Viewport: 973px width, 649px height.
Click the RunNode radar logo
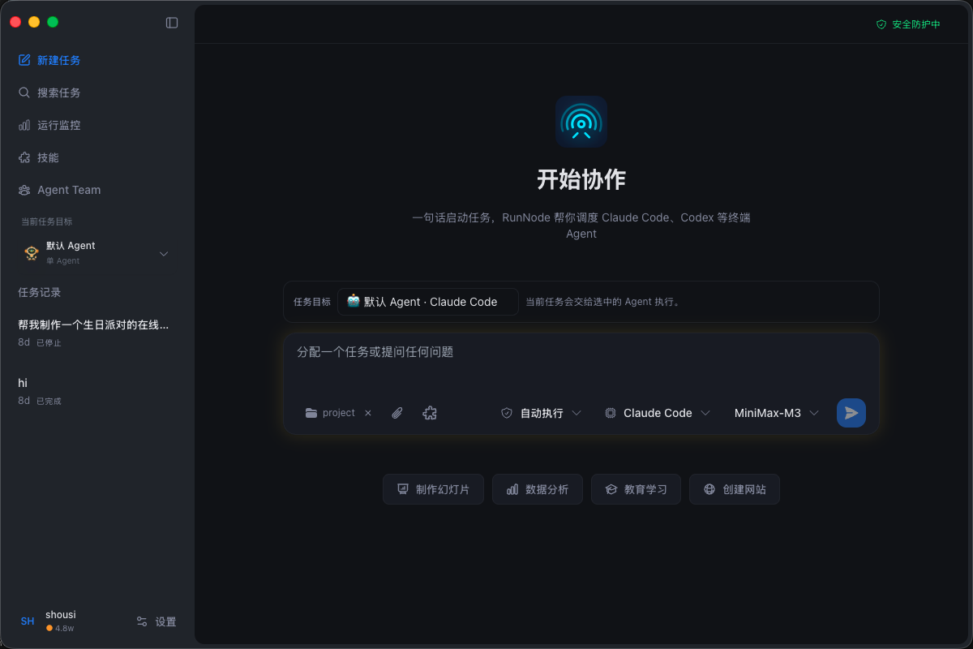[x=581, y=122]
